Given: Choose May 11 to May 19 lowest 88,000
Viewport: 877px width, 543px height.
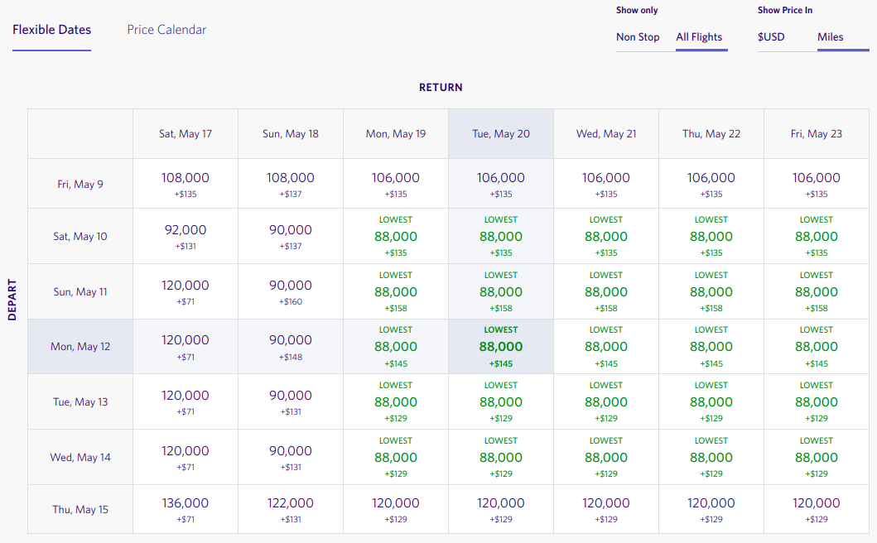Looking at the screenshot, I should coord(395,291).
